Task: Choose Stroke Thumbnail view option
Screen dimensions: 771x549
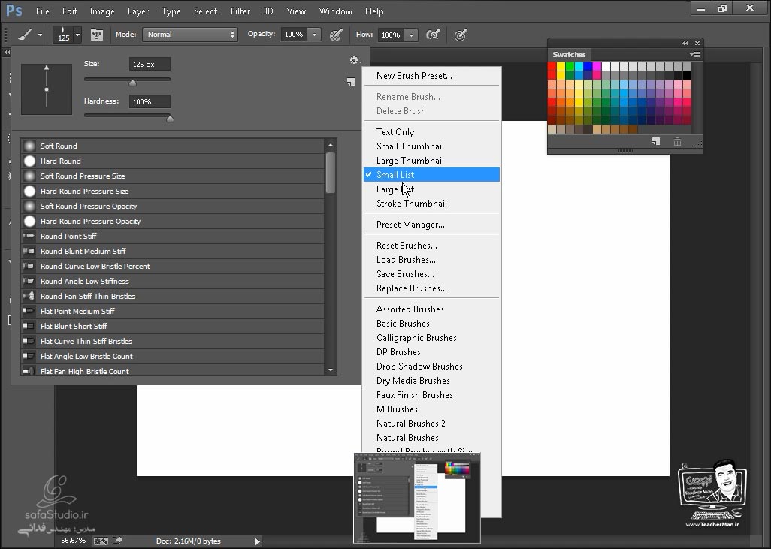Action: tap(432, 204)
